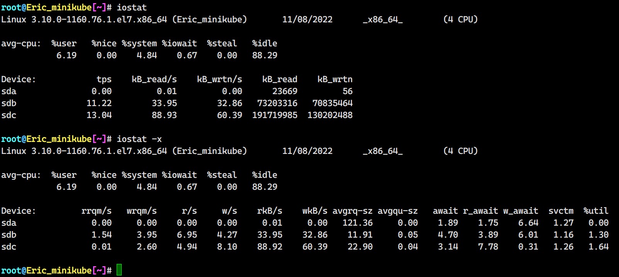Select the "tps" column header
This screenshot has height=277, width=619.
tap(104, 79)
